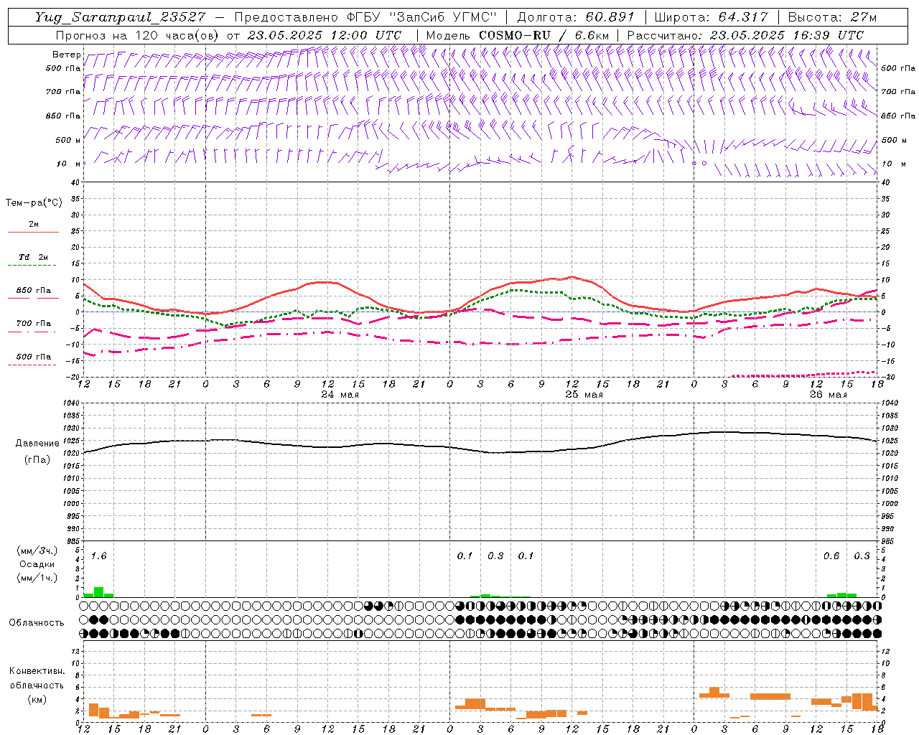Select the 'Долгота: 60.891' header field

[x=576, y=17]
